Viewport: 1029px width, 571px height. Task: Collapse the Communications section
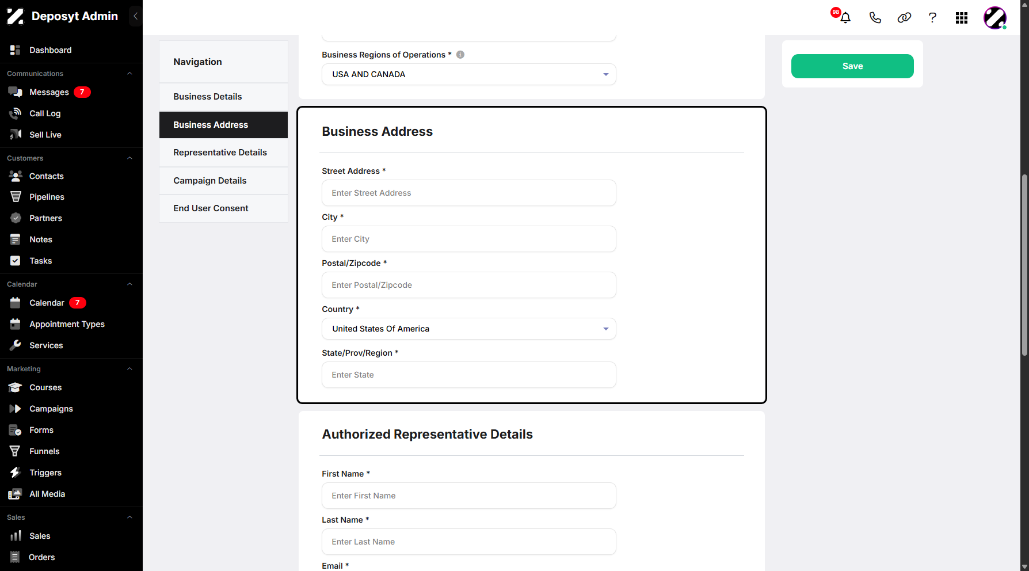pyautogui.click(x=129, y=74)
